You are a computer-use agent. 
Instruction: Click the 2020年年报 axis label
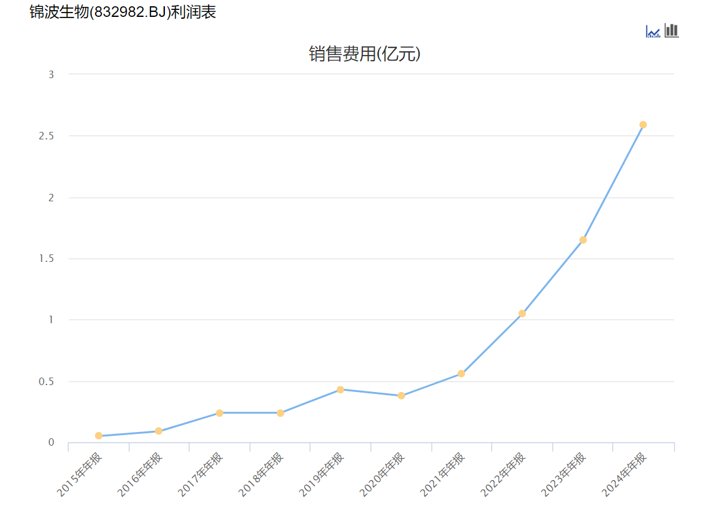click(x=382, y=475)
